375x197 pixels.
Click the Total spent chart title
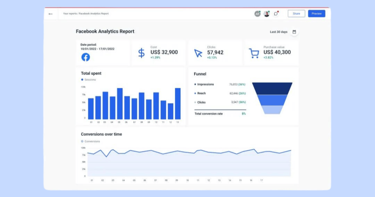coord(91,73)
